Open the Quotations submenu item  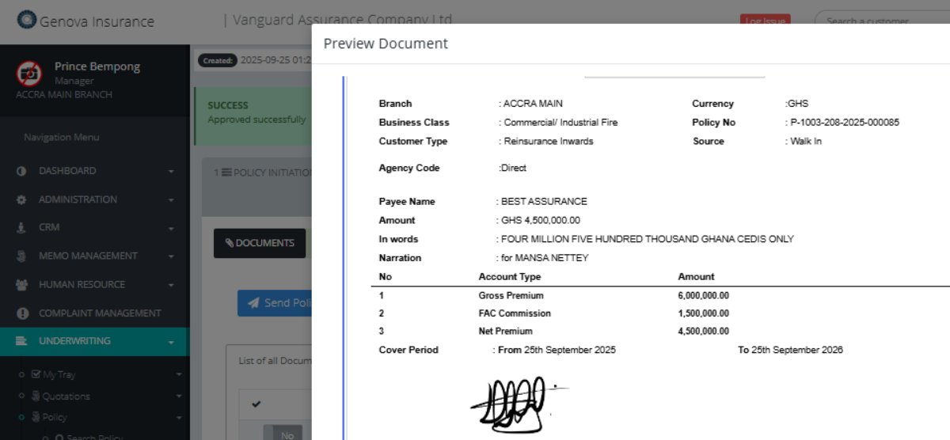point(65,396)
